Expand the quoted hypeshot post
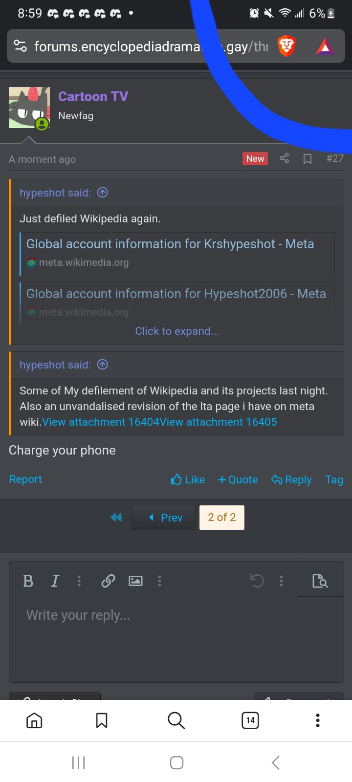Screen dimensions: 352x782 click(177, 331)
